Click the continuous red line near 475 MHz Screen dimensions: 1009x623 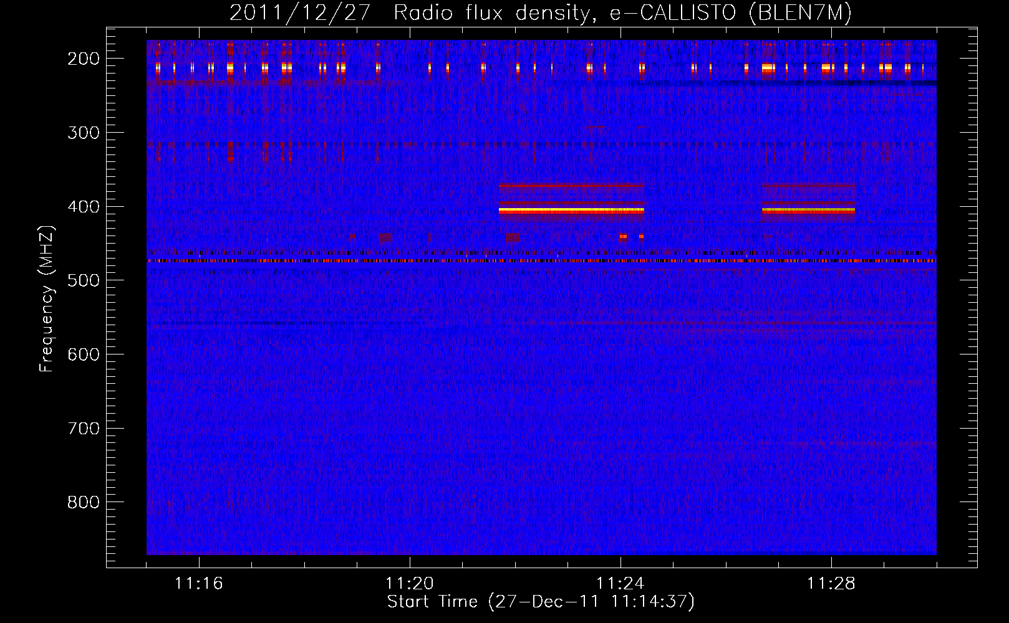[541, 261]
